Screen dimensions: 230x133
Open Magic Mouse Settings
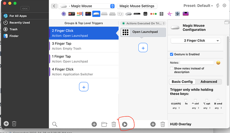pos(137,6)
